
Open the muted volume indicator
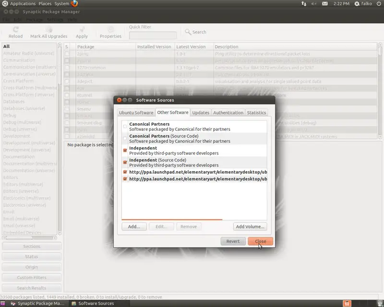(x=314, y=4)
